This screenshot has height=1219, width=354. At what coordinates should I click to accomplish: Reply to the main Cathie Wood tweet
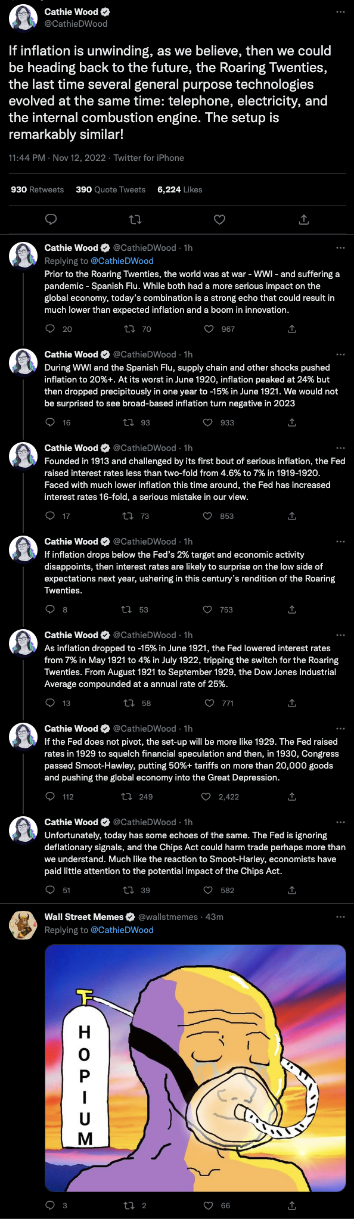tap(51, 220)
